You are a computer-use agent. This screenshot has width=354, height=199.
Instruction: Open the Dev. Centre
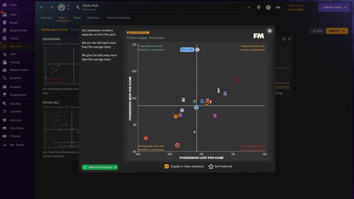tap(17, 145)
